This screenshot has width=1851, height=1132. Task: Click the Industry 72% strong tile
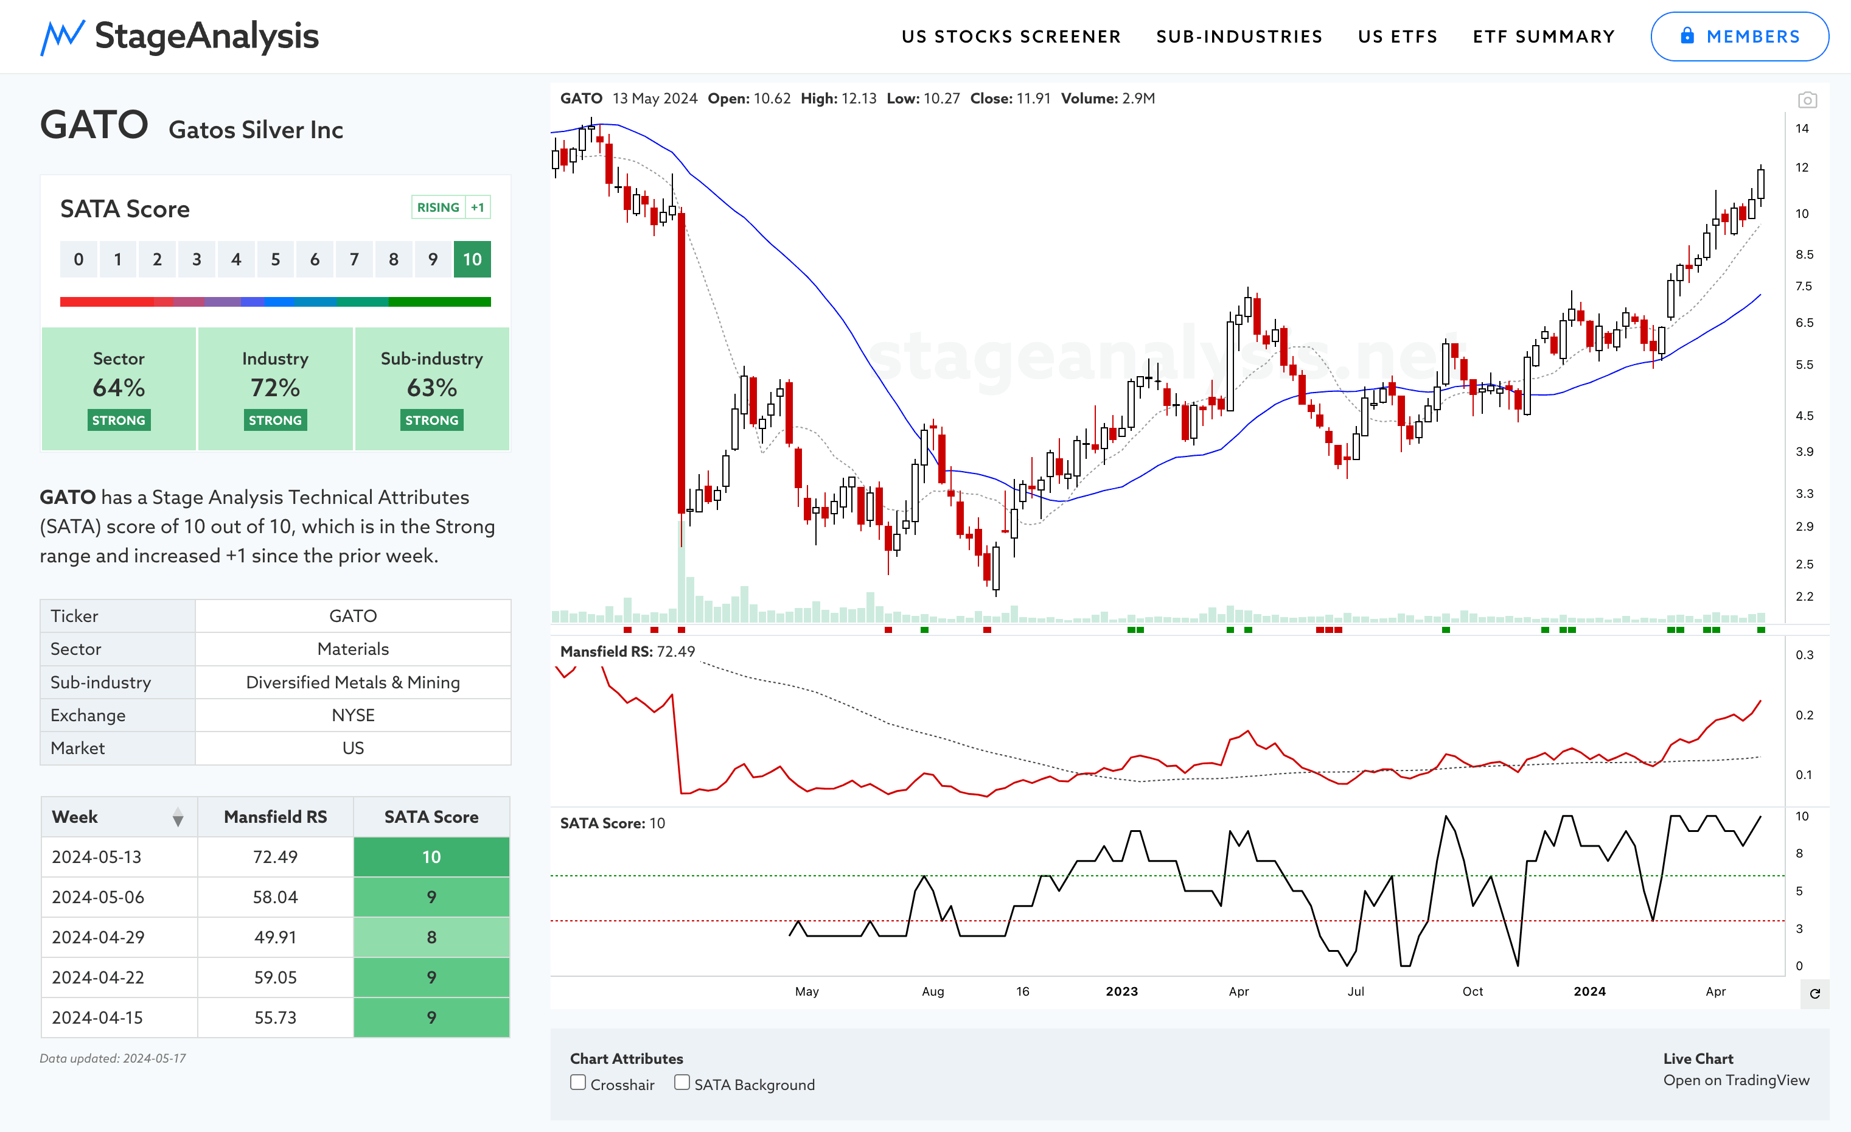(x=275, y=388)
